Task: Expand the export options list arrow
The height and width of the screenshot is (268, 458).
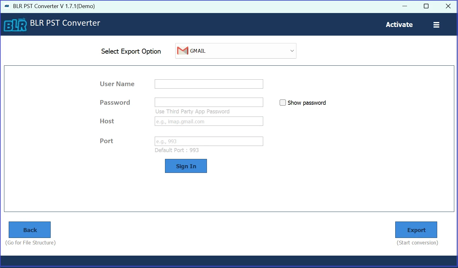Action: pyautogui.click(x=291, y=51)
